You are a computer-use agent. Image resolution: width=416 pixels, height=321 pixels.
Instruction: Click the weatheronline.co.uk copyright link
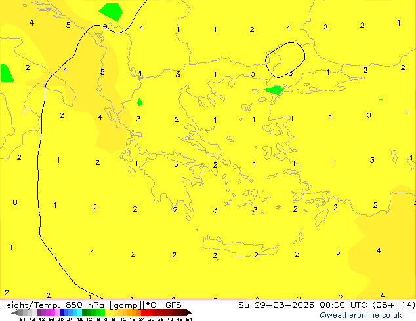[x=361, y=315]
